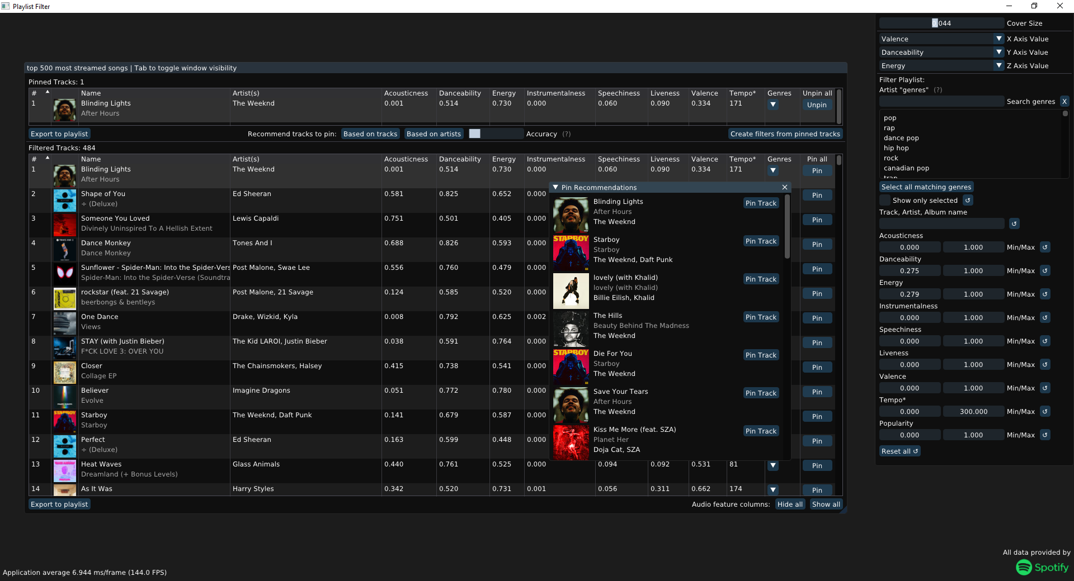This screenshot has width=1074, height=581.
Task: Select the hip hop genre entry
Action: pyautogui.click(x=896, y=148)
